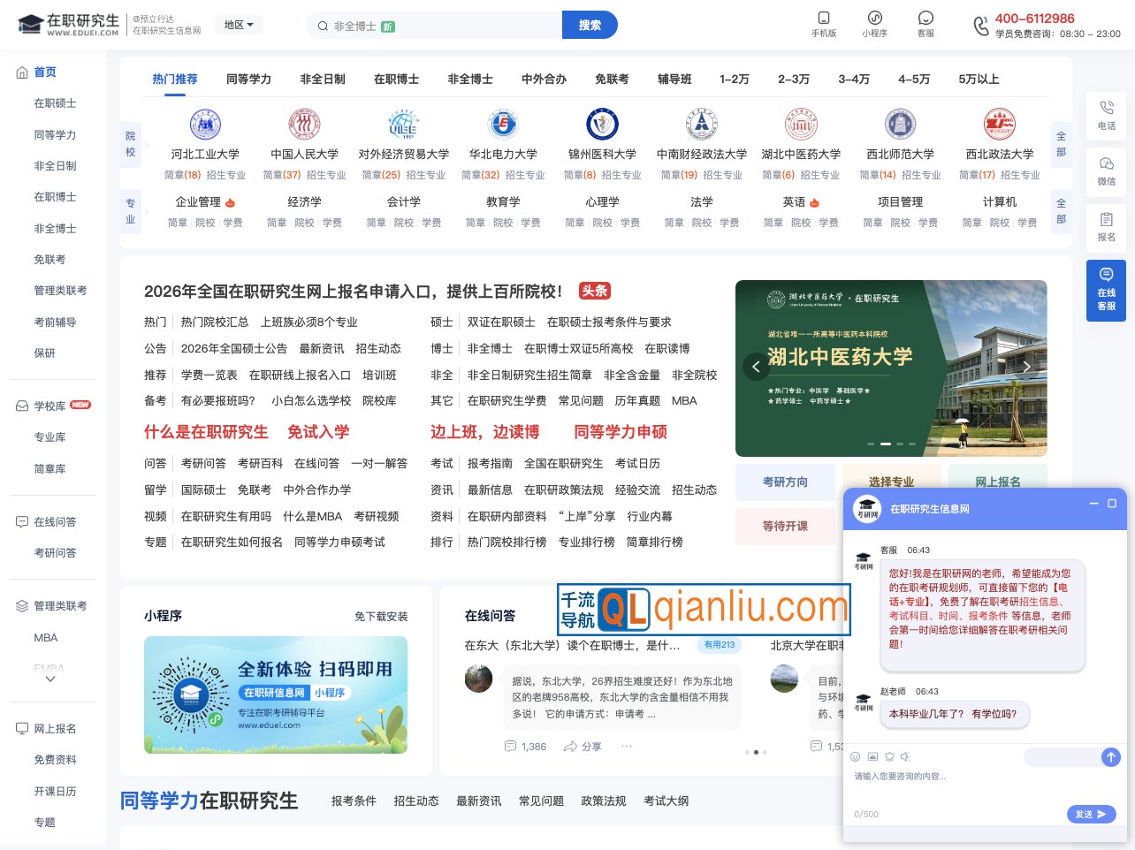The height and width of the screenshot is (850, 1135).
Task: Select the second carousel indicator dot
Action: pyautogui.click(x=886, y=444)
